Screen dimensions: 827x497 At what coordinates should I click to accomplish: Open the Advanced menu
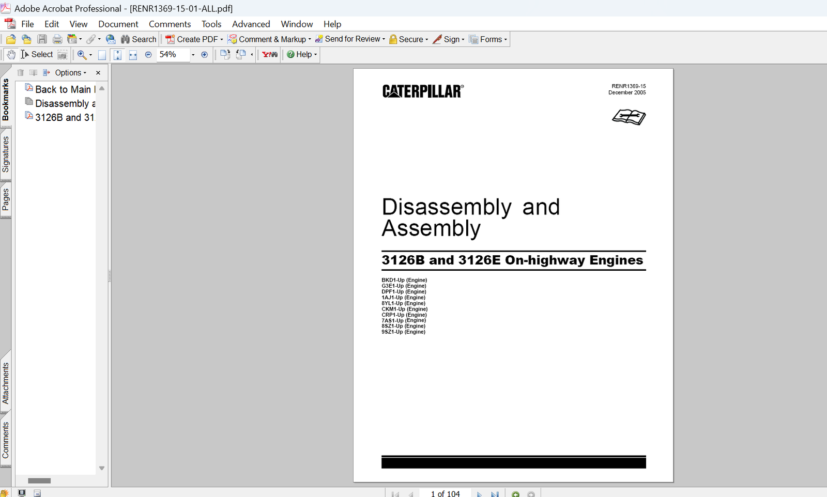point(251,24)
